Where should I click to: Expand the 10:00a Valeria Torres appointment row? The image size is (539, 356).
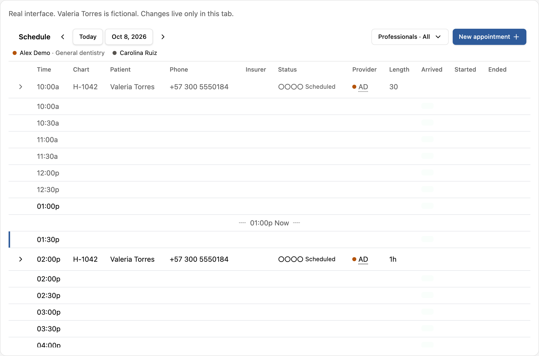point(21,87)
